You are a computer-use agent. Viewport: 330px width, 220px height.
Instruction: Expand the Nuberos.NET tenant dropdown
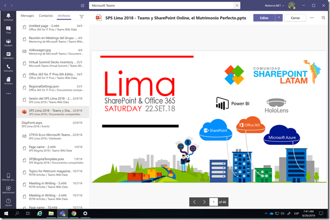coord(275,6)
